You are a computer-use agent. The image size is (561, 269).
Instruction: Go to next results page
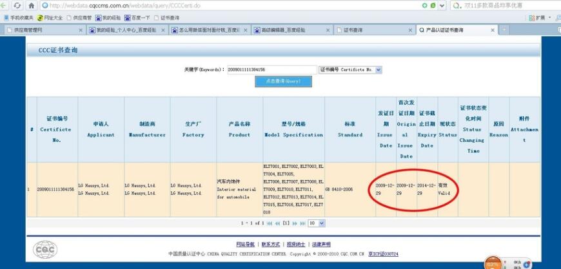pyautogui.click(x=295, y=223)
